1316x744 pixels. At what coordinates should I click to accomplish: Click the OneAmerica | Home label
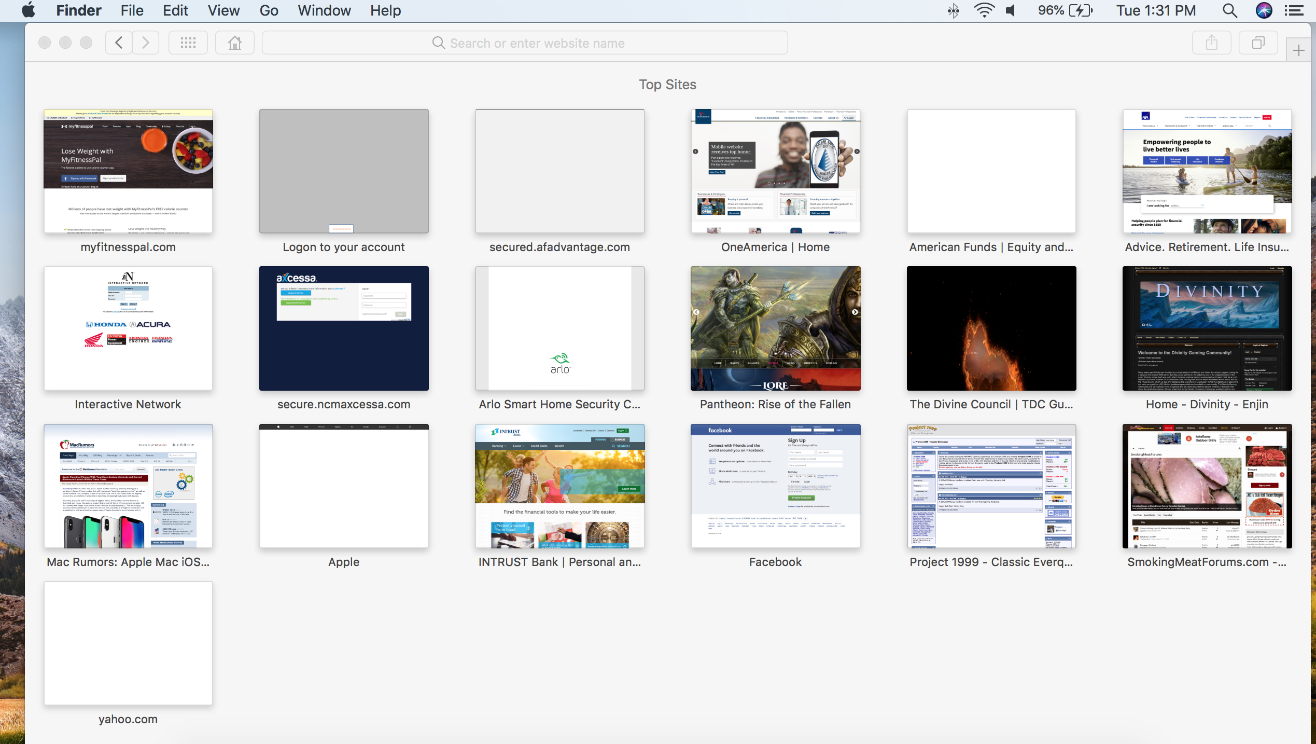[775, 247]
